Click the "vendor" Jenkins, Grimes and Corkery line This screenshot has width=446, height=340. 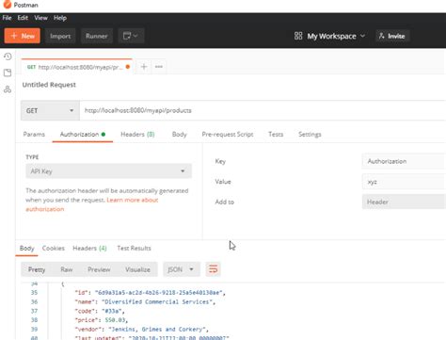point(141,330)
